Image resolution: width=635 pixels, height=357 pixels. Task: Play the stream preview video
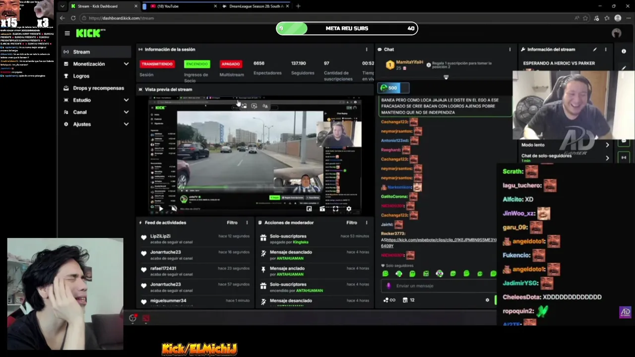[x=161, y=209]
